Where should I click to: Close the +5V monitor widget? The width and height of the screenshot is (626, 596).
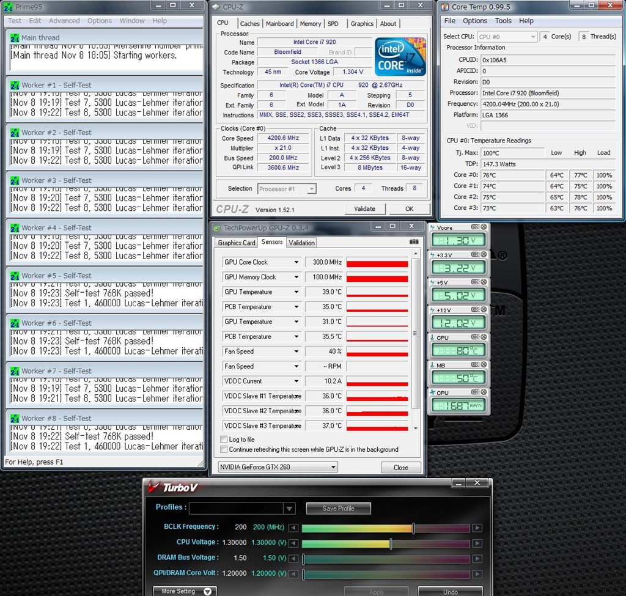pos(484,282)
